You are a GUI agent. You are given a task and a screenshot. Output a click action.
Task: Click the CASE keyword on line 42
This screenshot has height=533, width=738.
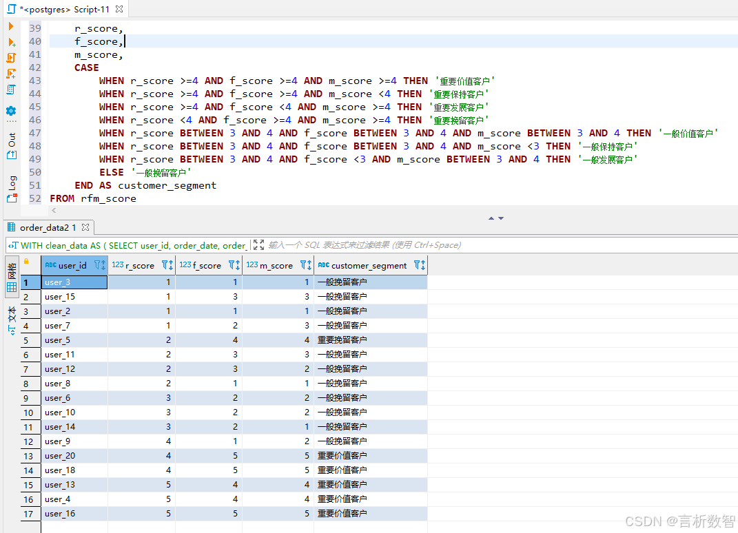[x=87, y=67]
